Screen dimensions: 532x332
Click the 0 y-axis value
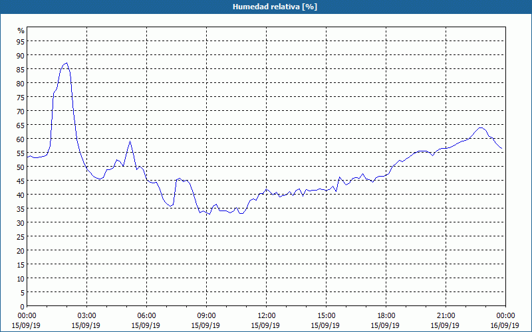click(23, 307)
